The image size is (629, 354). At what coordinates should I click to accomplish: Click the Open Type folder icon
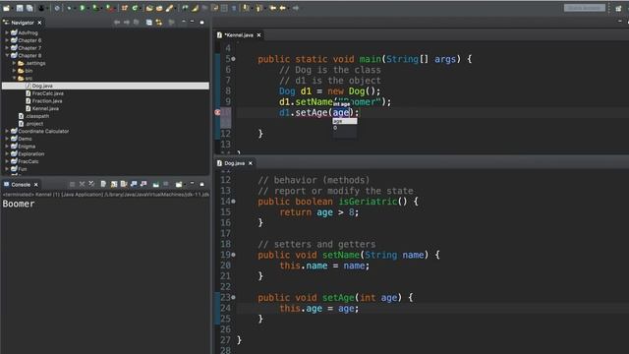click(x=149, y=8)
